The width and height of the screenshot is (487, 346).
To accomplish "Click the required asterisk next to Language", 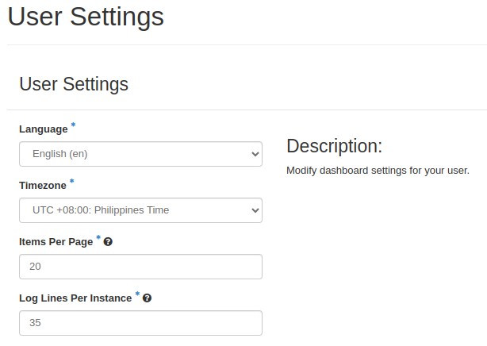I will tap(73, 125).
